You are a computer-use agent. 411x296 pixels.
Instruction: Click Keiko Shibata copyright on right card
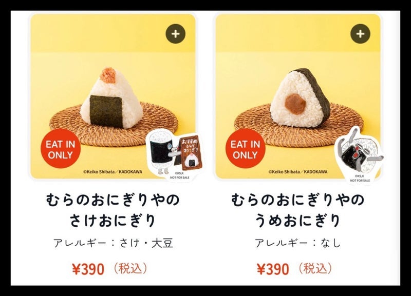coord(298,172)
